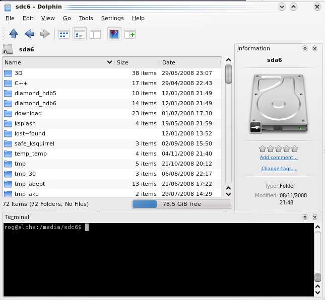Toggle the Details view mode button
Image resolution: width=325 pixels, height=300 pixels.
coord(80,34)
